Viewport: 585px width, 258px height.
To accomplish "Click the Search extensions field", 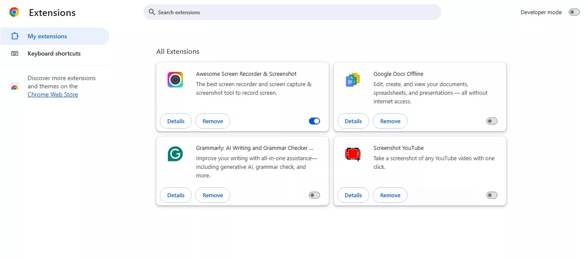I will click(292, 12).
